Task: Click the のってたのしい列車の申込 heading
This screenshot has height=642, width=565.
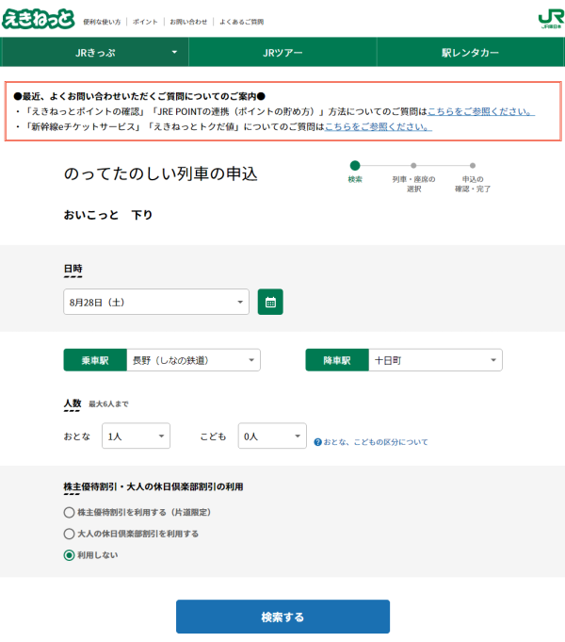Action: tap(160, 173)
